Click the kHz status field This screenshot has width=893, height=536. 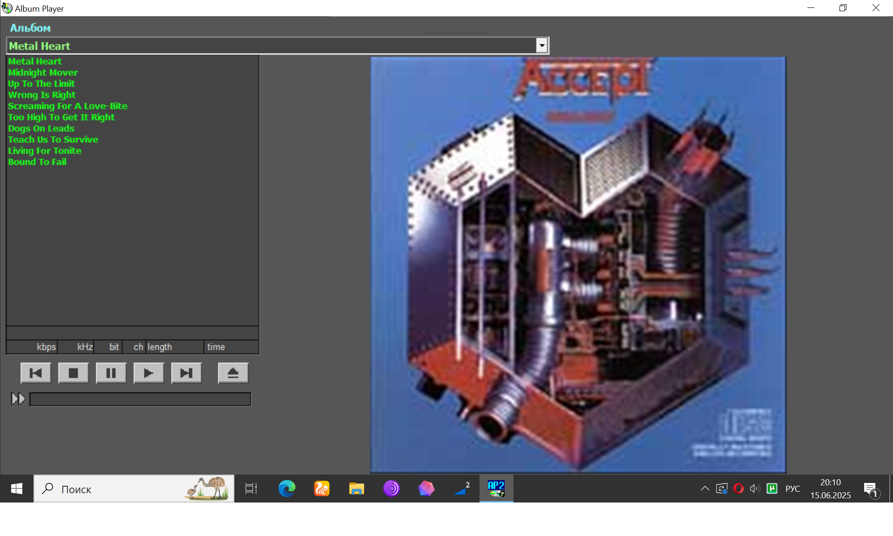click(76, 347)
